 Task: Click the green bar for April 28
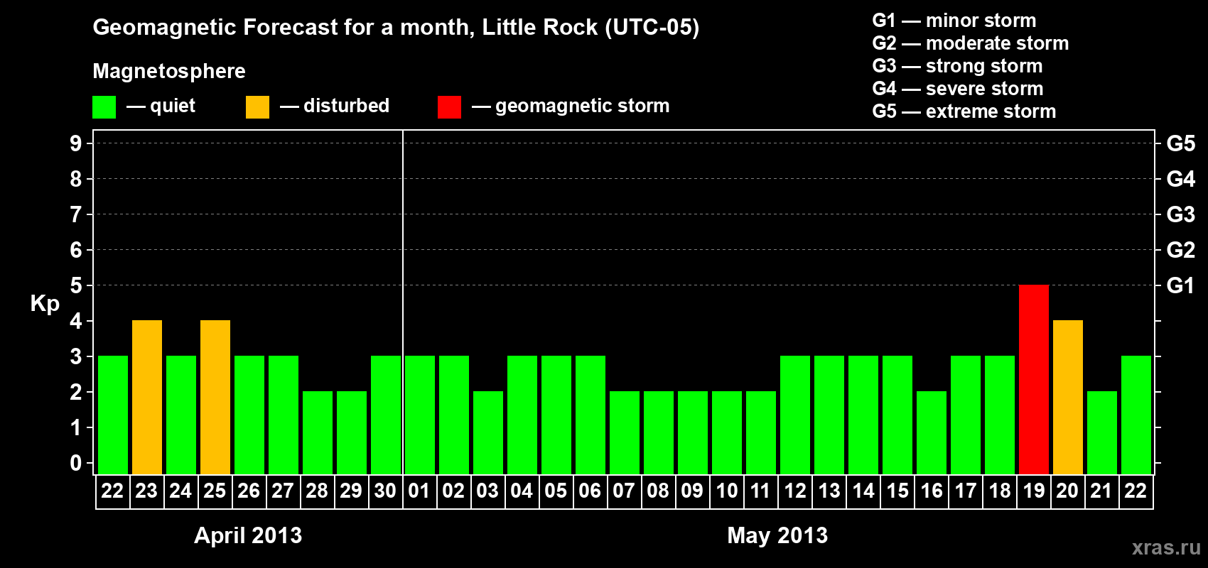pos(318,432)
